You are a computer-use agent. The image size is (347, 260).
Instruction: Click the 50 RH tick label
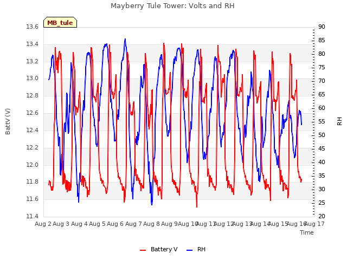pos(322,135)
